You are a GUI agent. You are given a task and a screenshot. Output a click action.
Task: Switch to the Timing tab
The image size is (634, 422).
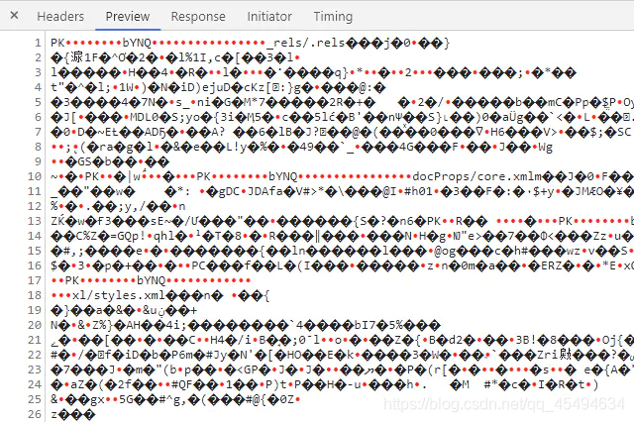coord(333,16)
